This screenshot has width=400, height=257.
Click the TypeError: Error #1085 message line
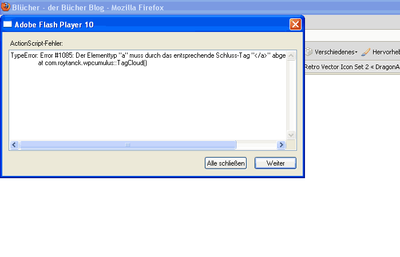148,55
